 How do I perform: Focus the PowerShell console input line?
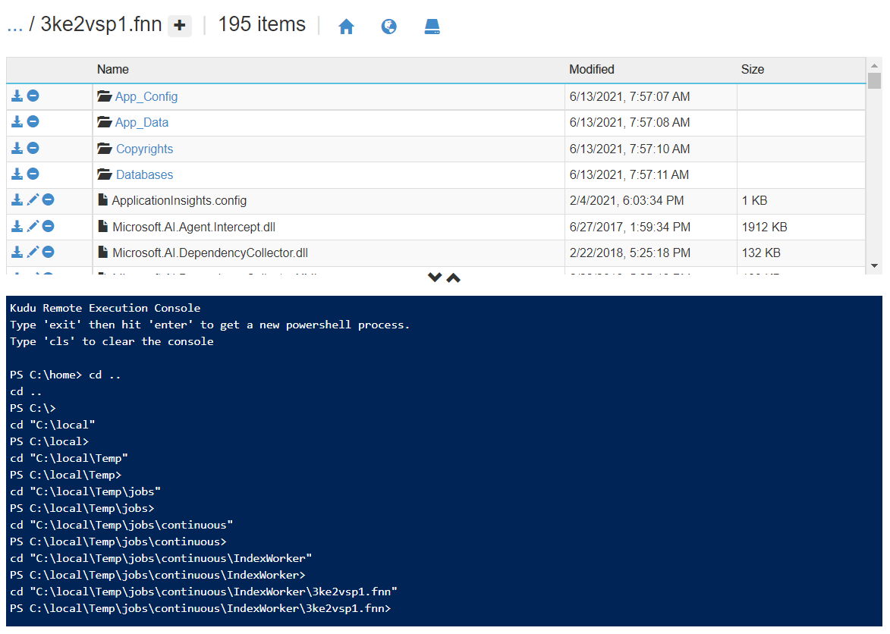[x=455, y=608]
